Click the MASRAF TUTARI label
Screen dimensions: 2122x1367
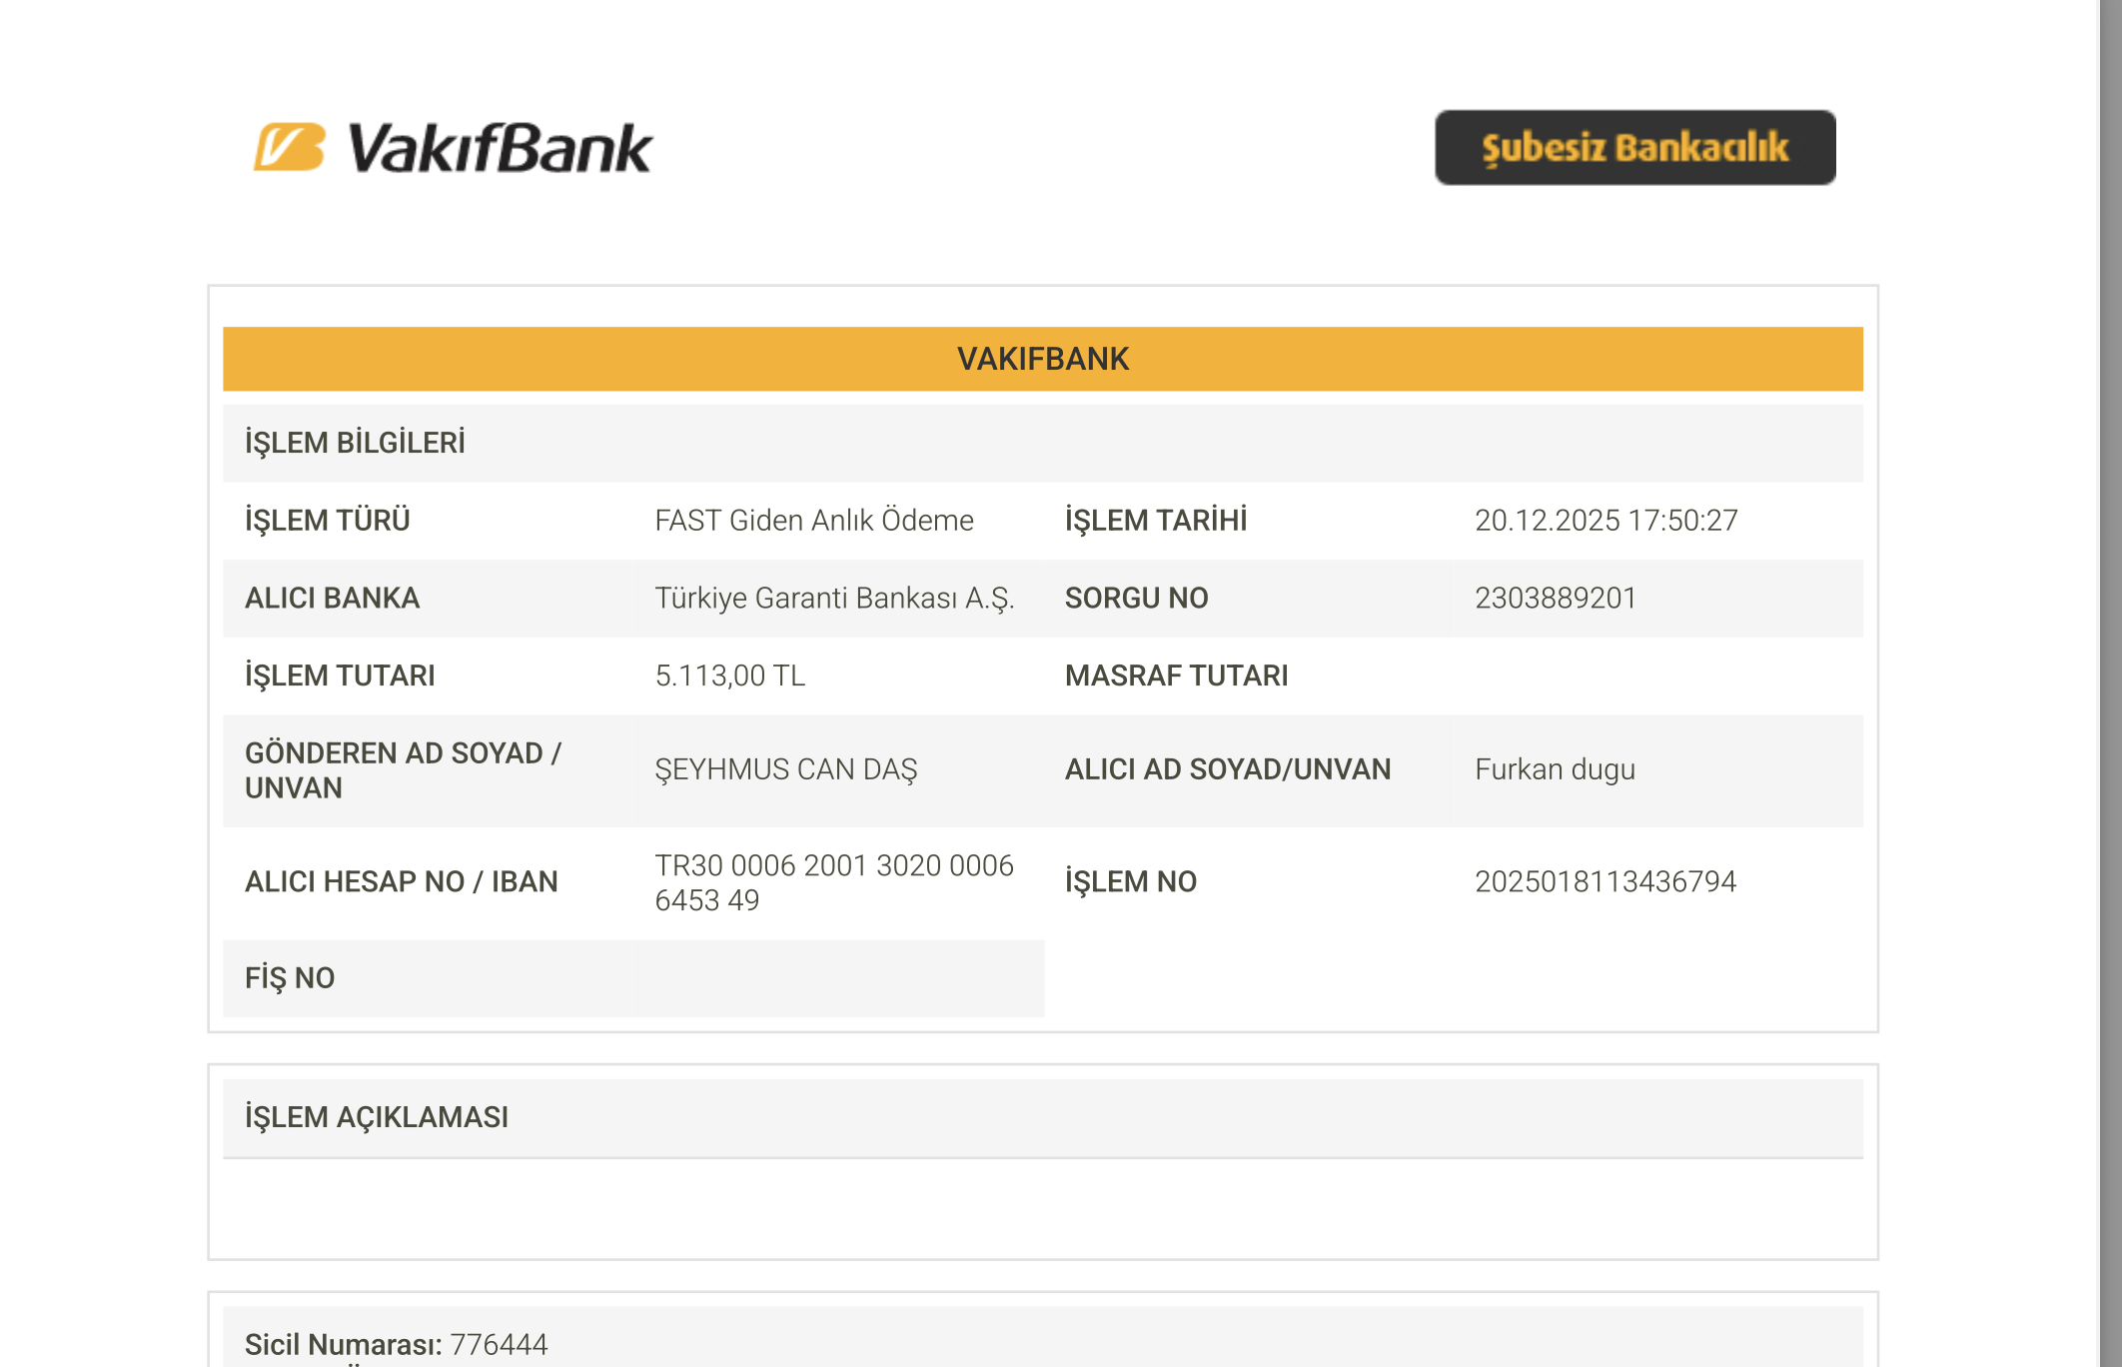tap(1177, 677)
